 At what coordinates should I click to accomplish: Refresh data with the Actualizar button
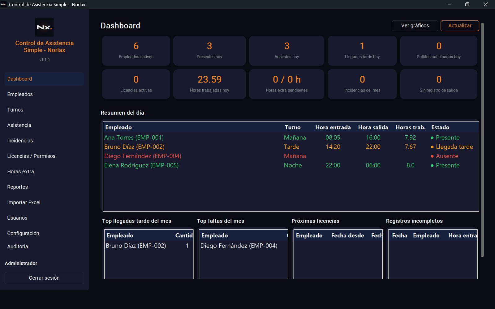tap(460, 26)
